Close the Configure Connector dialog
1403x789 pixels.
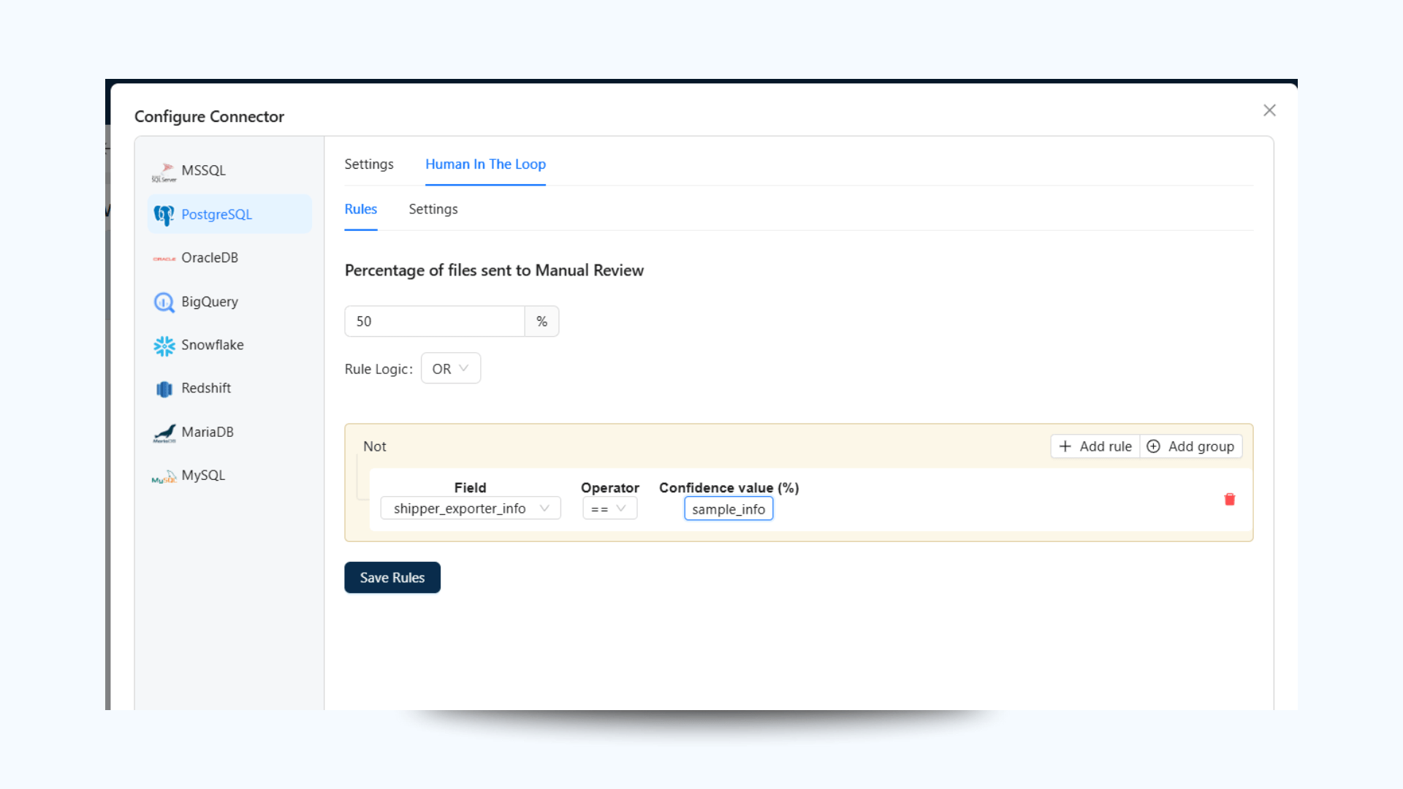[1269, 110]
